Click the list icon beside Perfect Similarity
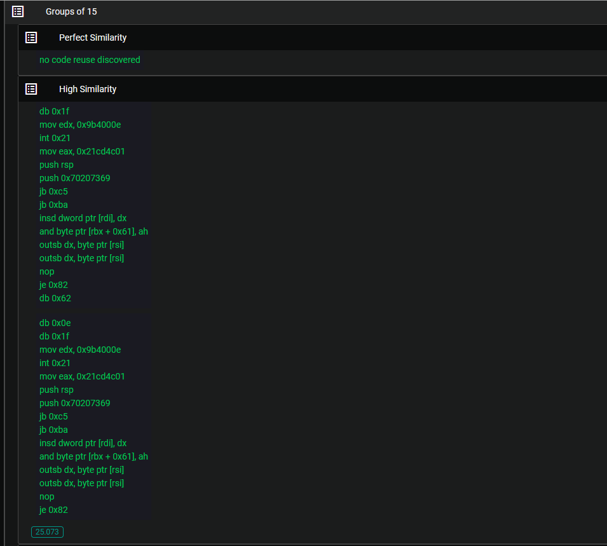The height and width of the screenshot is (546, 607). pyautogui.click(x=31, y=38)
